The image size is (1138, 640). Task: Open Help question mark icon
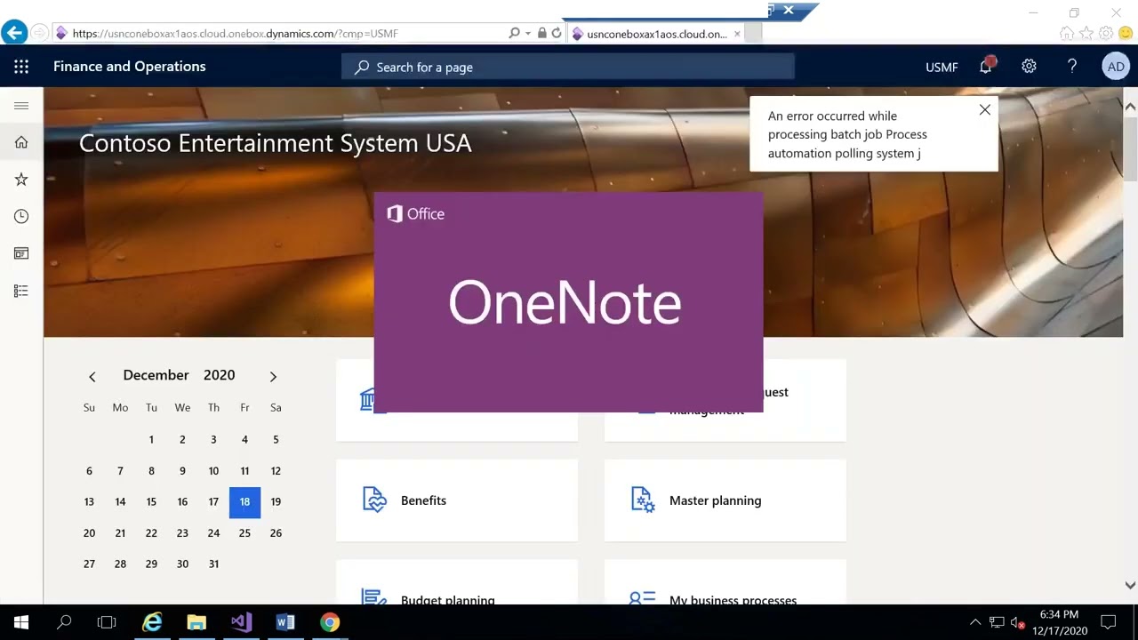click(x=1072, y=67)
